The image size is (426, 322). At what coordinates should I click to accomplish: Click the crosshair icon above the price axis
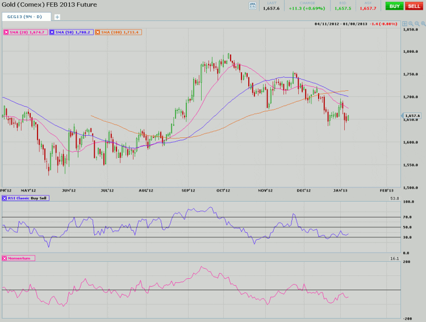404,24
